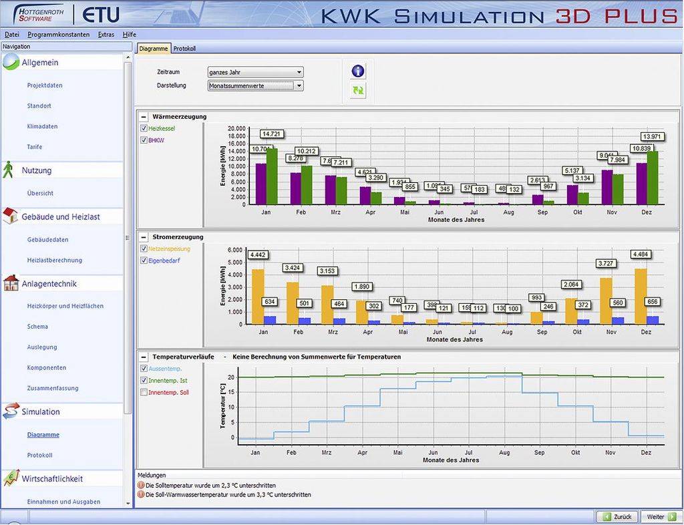
Task: Collapse the Wärmeerzeugung chart panel
Action: pos(144,117)
